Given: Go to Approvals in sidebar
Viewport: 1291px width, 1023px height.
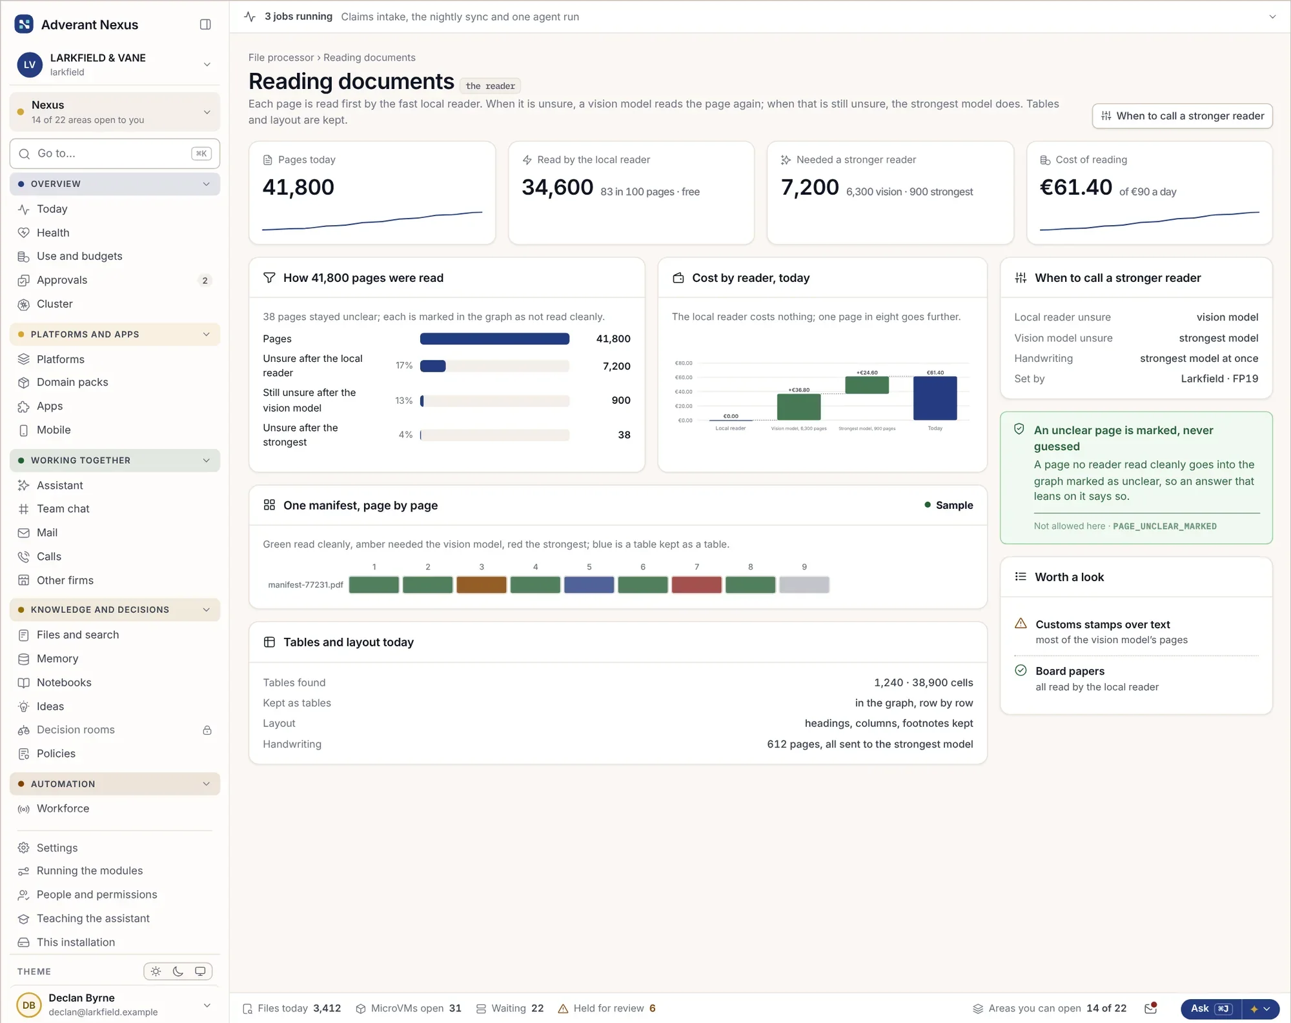Looking at the screenshot, I should [115, 280].
